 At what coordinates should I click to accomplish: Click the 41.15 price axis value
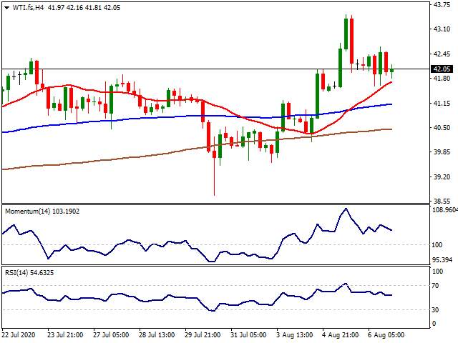(x=442, y=103)
